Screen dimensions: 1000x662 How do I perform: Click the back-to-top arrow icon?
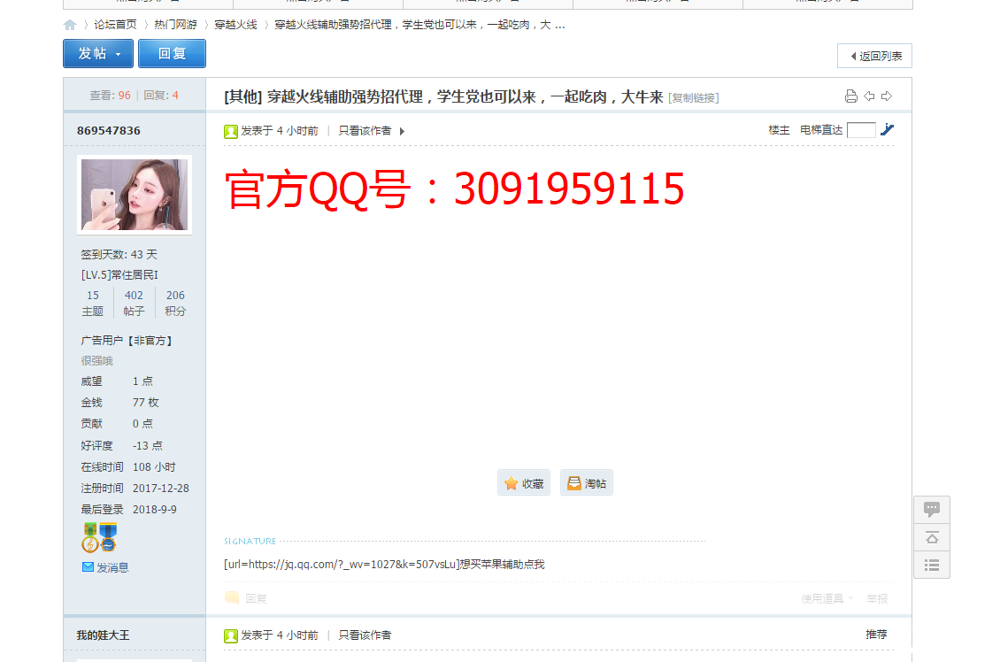932,537
